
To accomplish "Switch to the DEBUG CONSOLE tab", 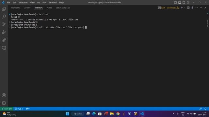I will pos(63,8).
